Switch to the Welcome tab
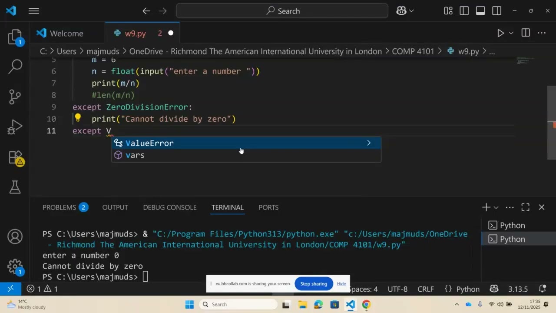 [x=60, y=33]
